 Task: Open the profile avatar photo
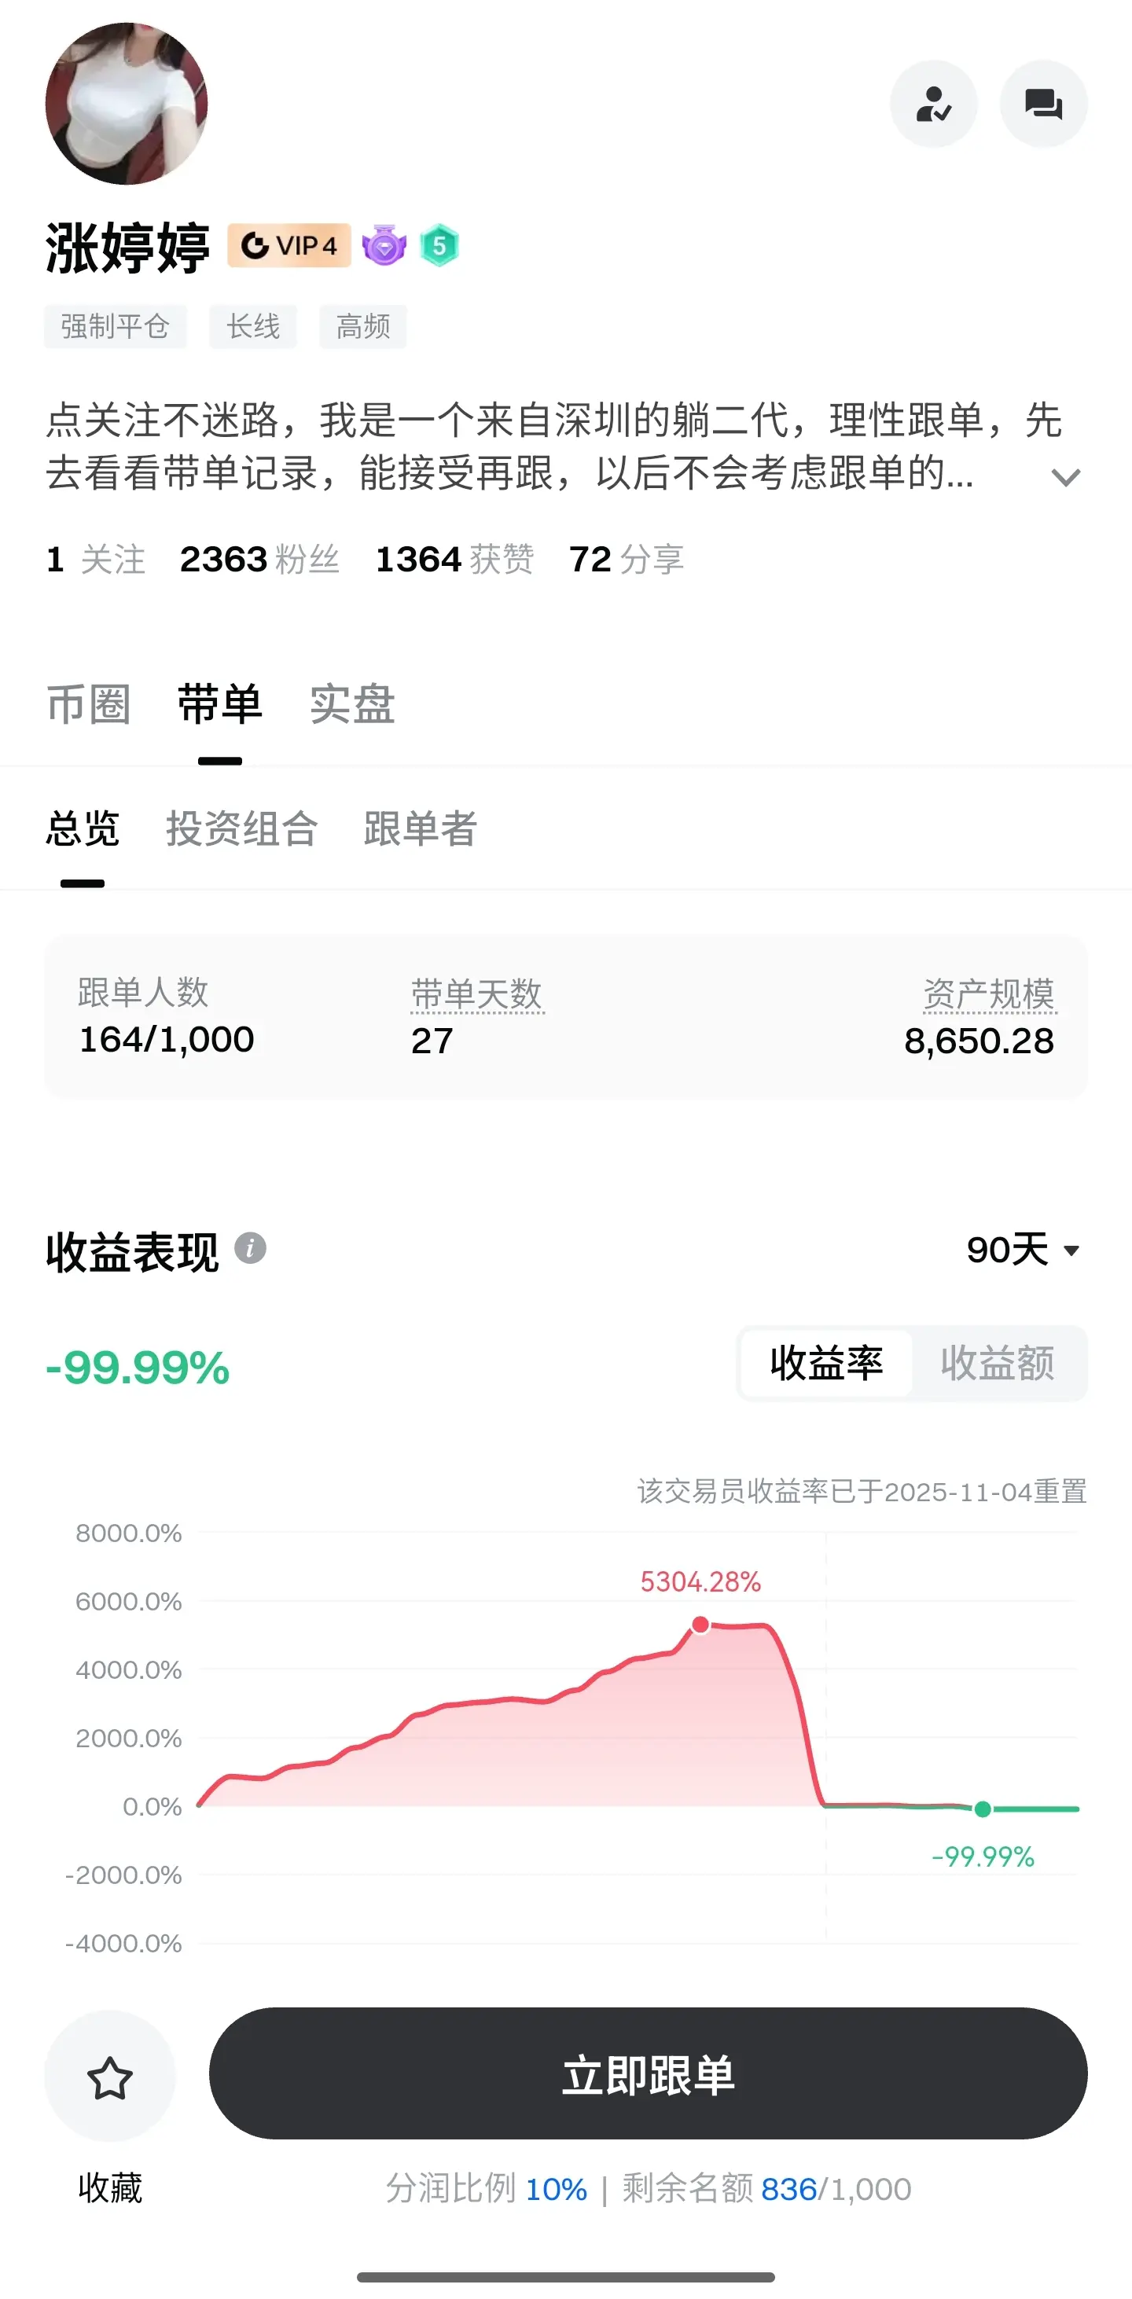point(127,104)
